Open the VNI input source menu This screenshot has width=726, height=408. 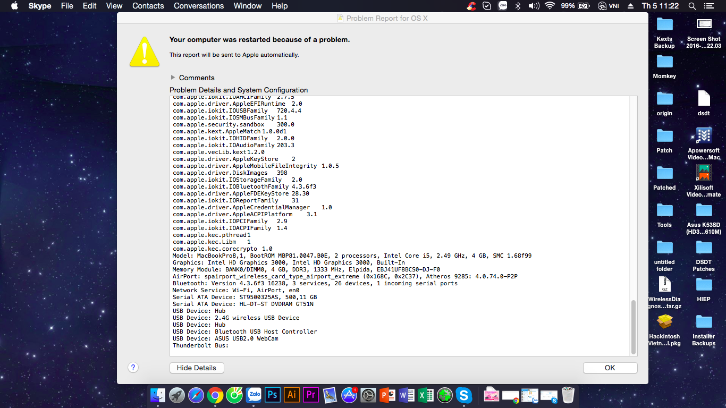pyautogui.click(x=607, y=6)
